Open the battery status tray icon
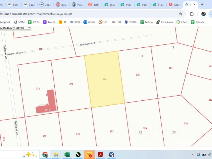 pyautogui.click(x=204, y=155)
